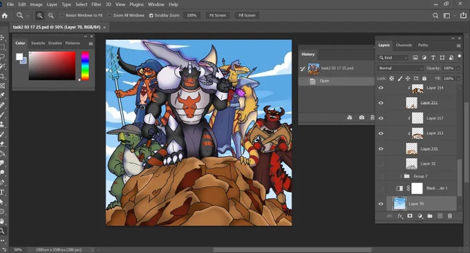Viewport: 470px width, 253px height.
Task: Click inside the red color picker field
Action: 52,66
